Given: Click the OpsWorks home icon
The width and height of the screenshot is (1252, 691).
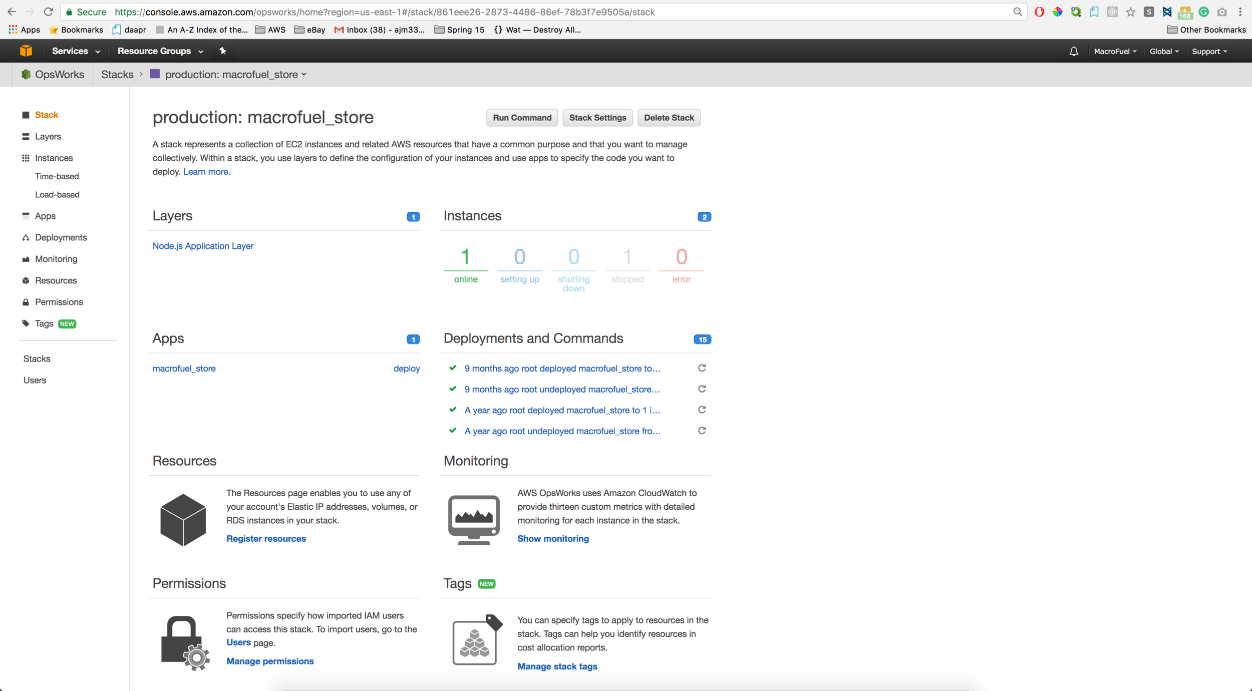Looking at the screenshot, I should tap(26, 75).
